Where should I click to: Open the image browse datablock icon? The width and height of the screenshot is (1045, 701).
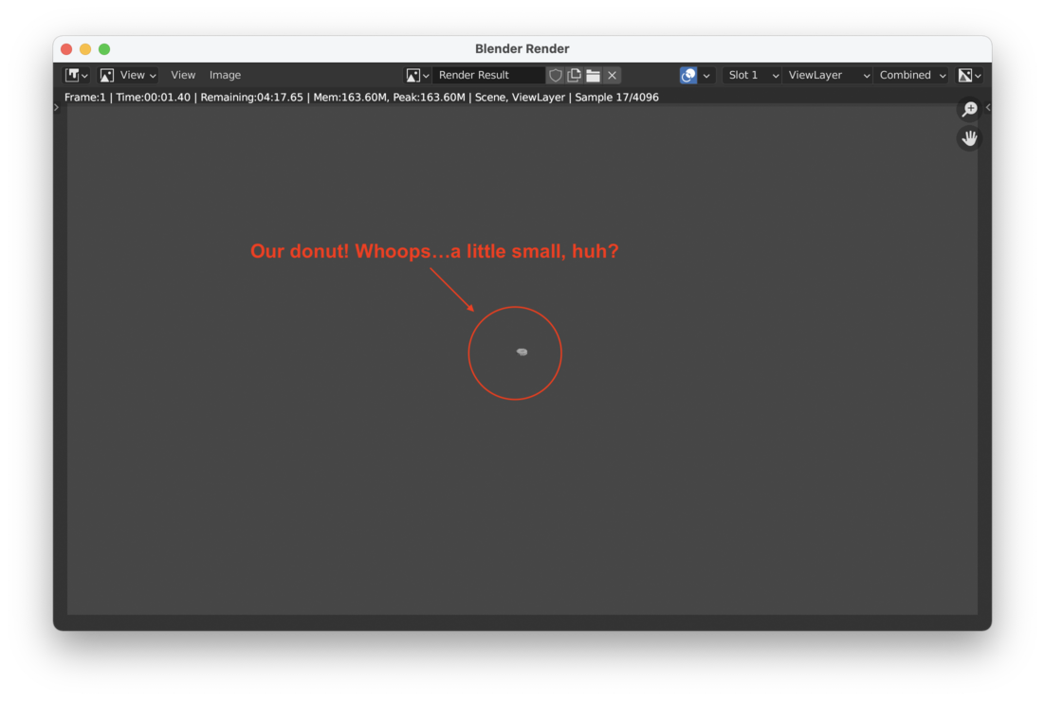417,75
